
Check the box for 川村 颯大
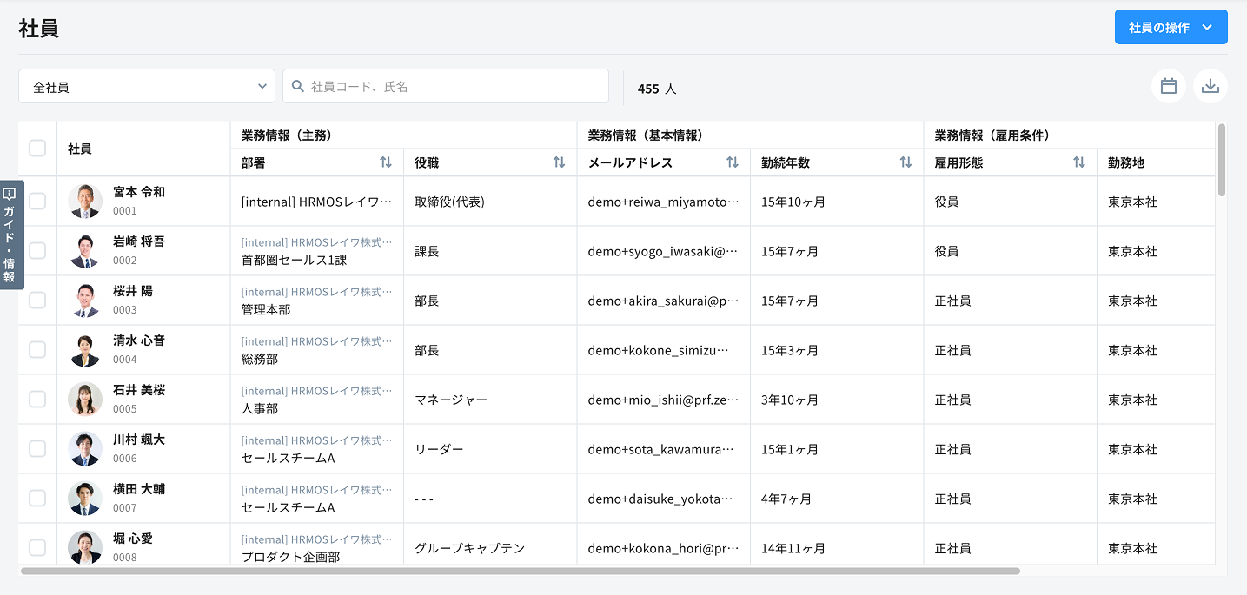[37, 448]
